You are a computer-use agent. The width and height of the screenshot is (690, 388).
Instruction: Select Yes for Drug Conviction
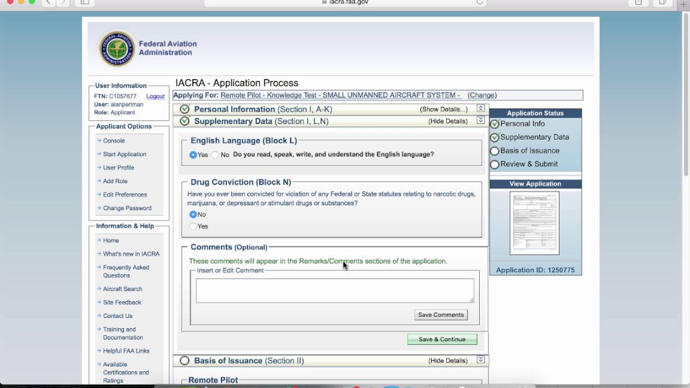tap(193, 226)
